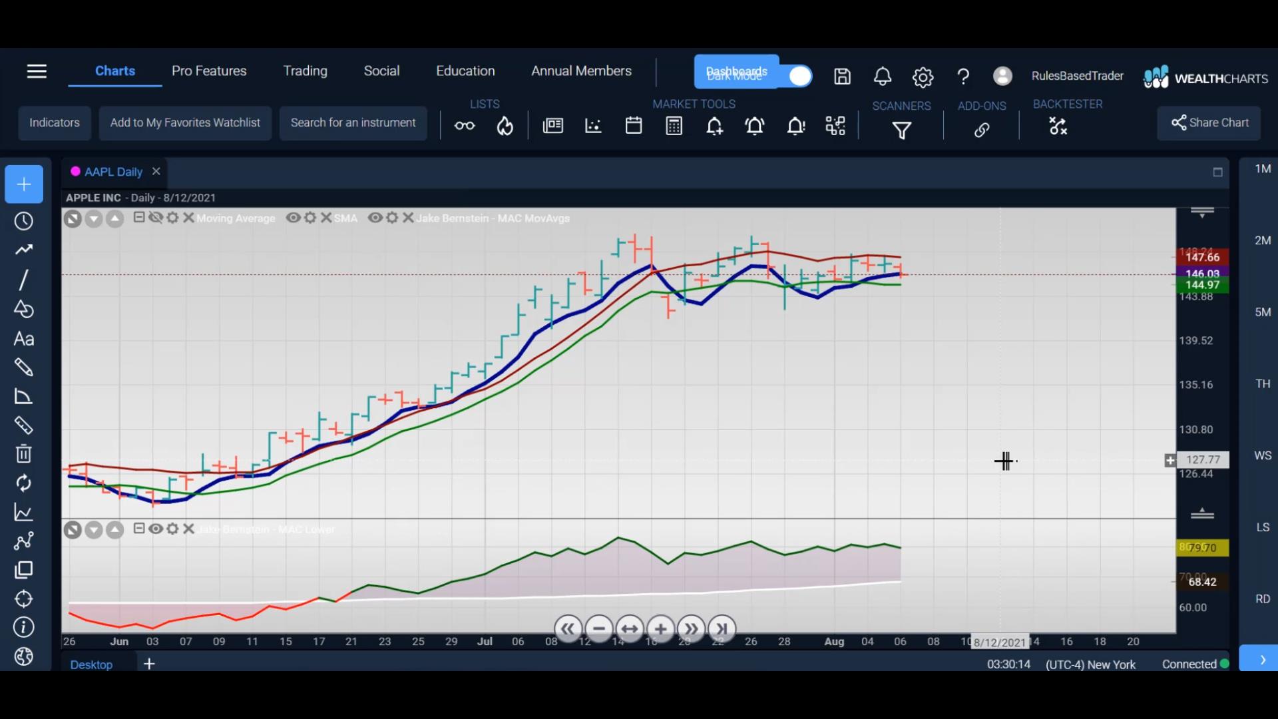
Task: Click Add to My Favorites Watchlist
Action: pyautogui.click(x=185, y=123)
